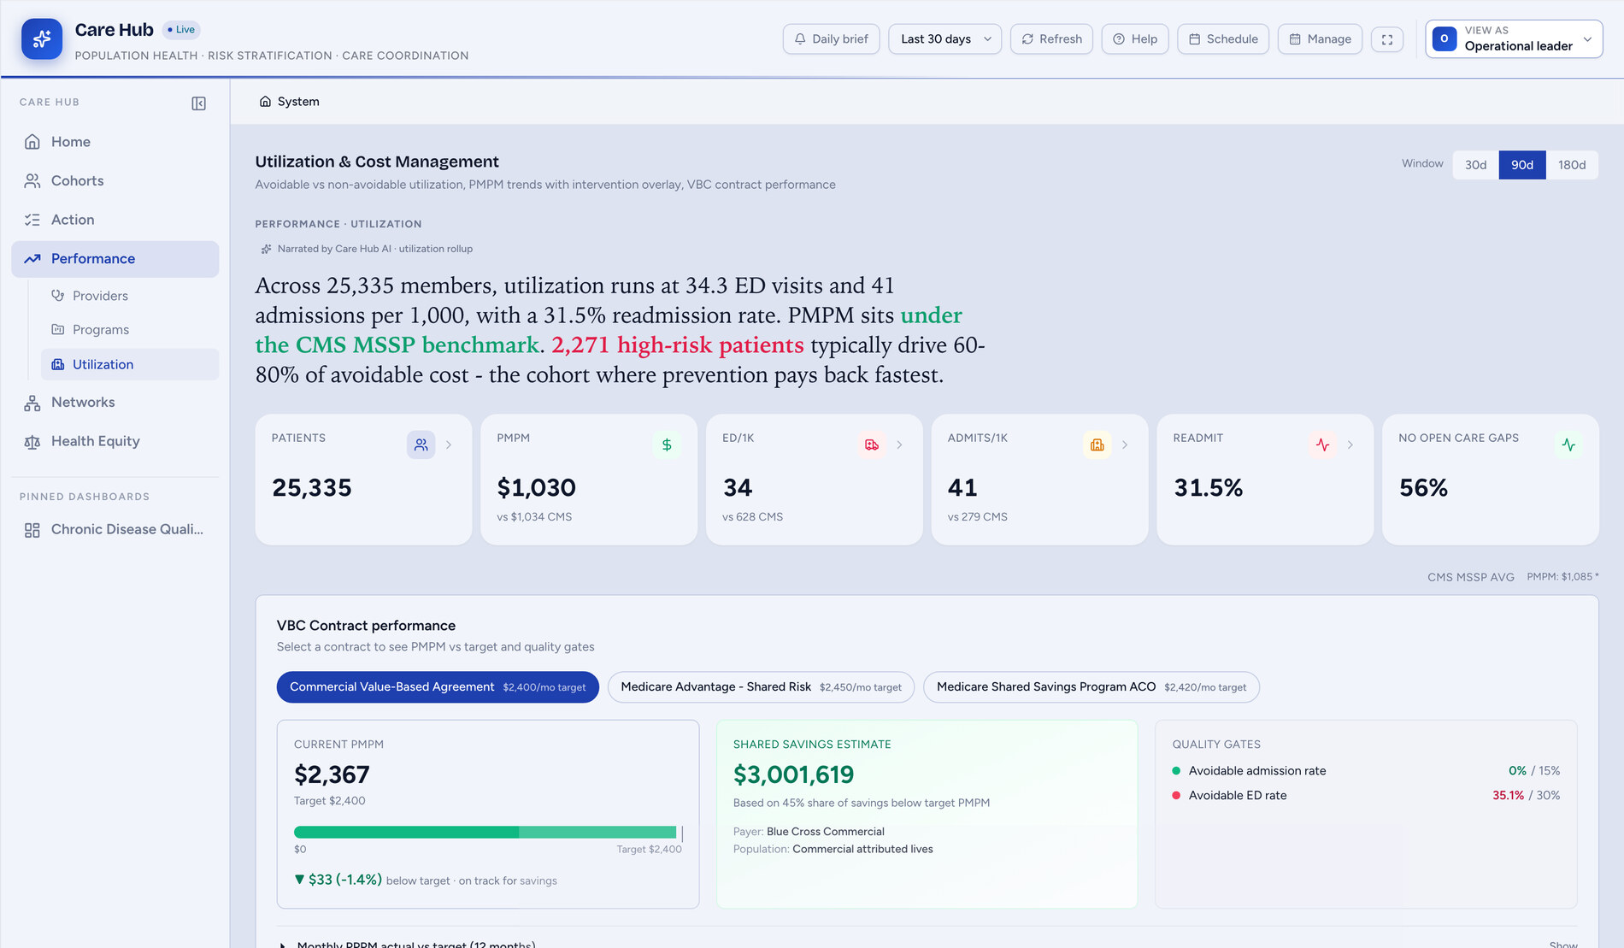Select Performance in the sidebar
Image resolution: width=1624 pixels, height=948 pixels.
115,259
